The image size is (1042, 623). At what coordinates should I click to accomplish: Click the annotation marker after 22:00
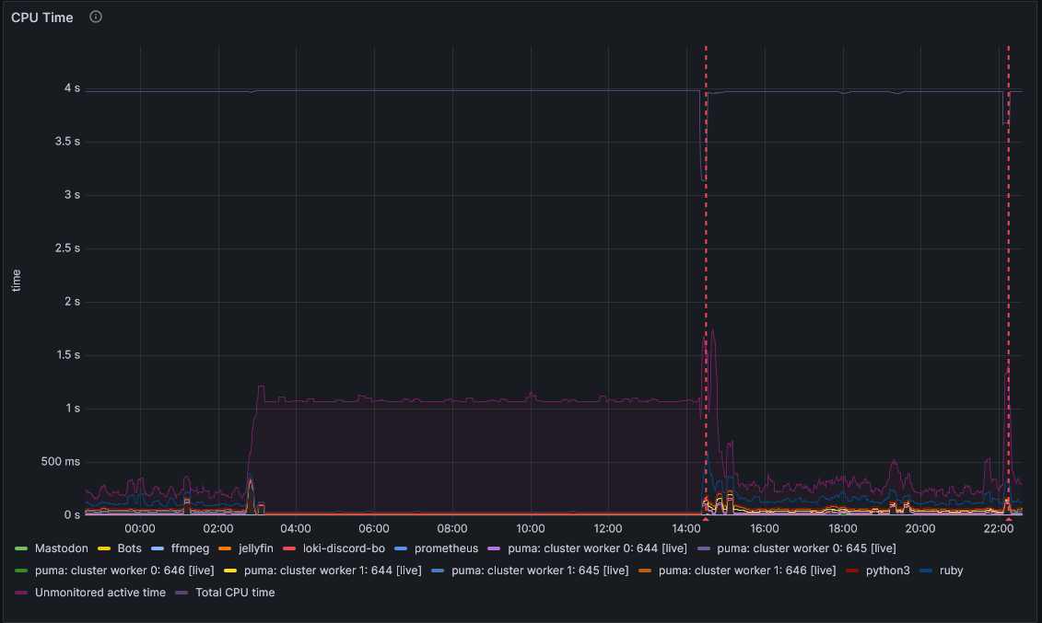(1009, 520)
